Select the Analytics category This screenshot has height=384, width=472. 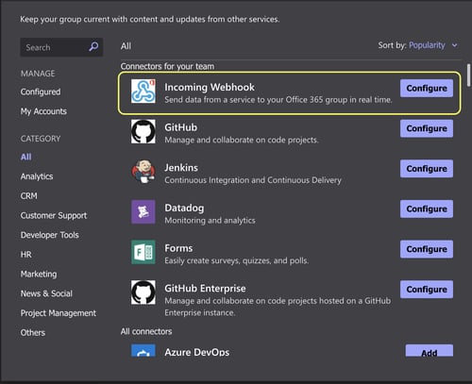click(x=37, y=176)
